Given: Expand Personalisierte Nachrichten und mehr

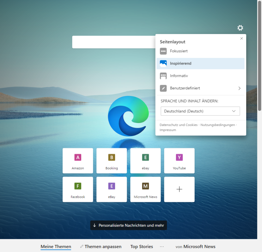Looking at the screenshot, I should (x=128, y=225).
